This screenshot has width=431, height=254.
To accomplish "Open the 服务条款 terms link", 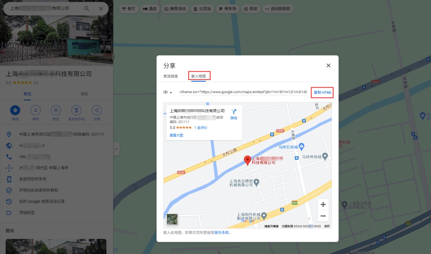I will pos(222,232).
